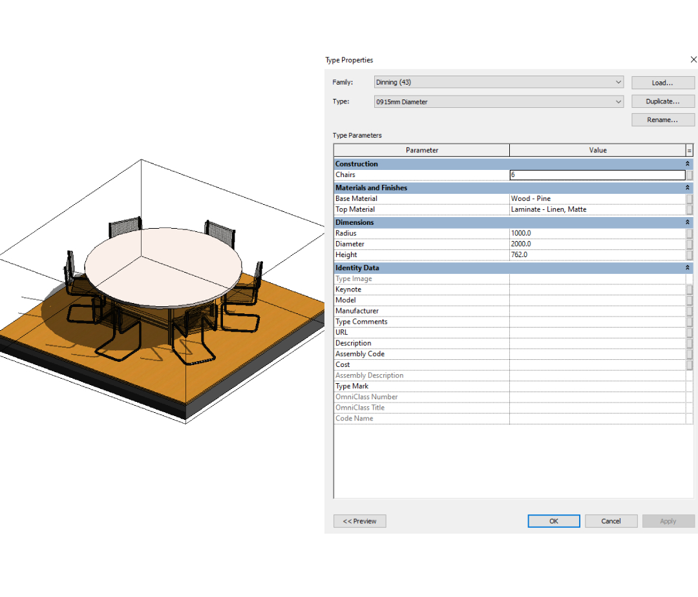This screenshot has height=597, width=698.
Task: Collapse the Identity Data section
Action: [x=688, y=267]
